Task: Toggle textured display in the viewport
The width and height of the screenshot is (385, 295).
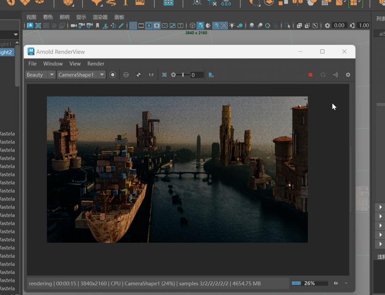Action: tap(224, 26)
